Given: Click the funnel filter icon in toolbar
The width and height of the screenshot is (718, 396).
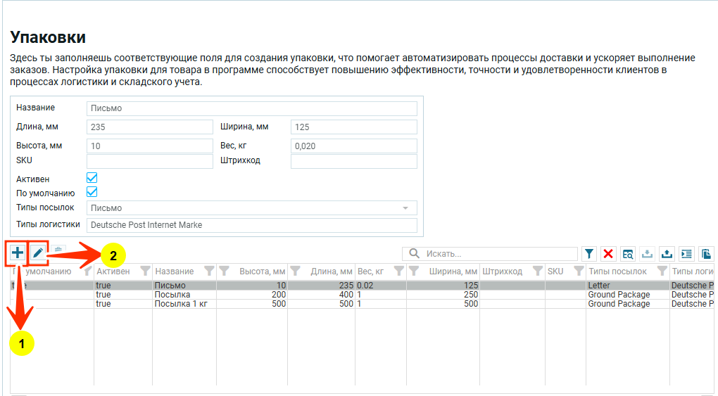Looking at the screenshot, I should coord(589,254).
